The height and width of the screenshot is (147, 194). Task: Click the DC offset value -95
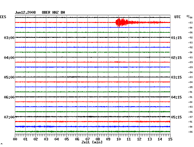[x=190, y=87]
